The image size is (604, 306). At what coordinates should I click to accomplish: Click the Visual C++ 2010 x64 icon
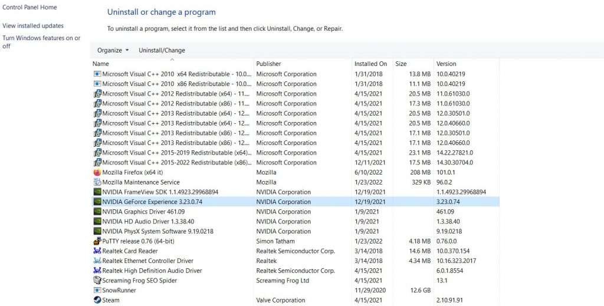coord(97,74)
